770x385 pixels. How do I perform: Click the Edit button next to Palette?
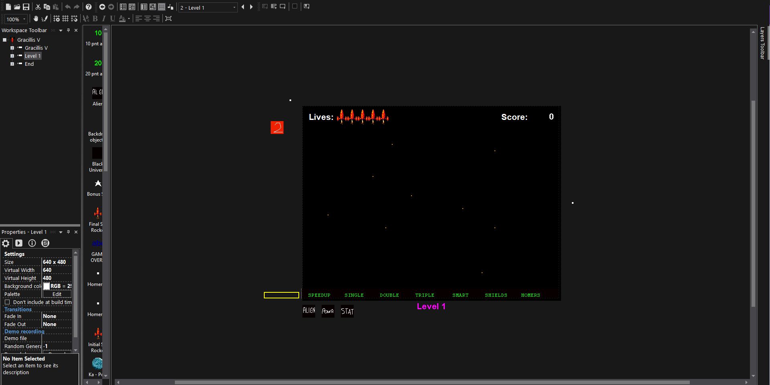pos(57,294)
